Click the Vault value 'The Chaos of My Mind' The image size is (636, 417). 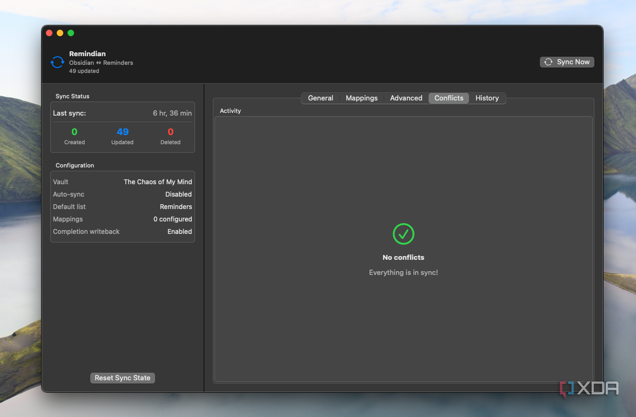[x=158, y=181]
